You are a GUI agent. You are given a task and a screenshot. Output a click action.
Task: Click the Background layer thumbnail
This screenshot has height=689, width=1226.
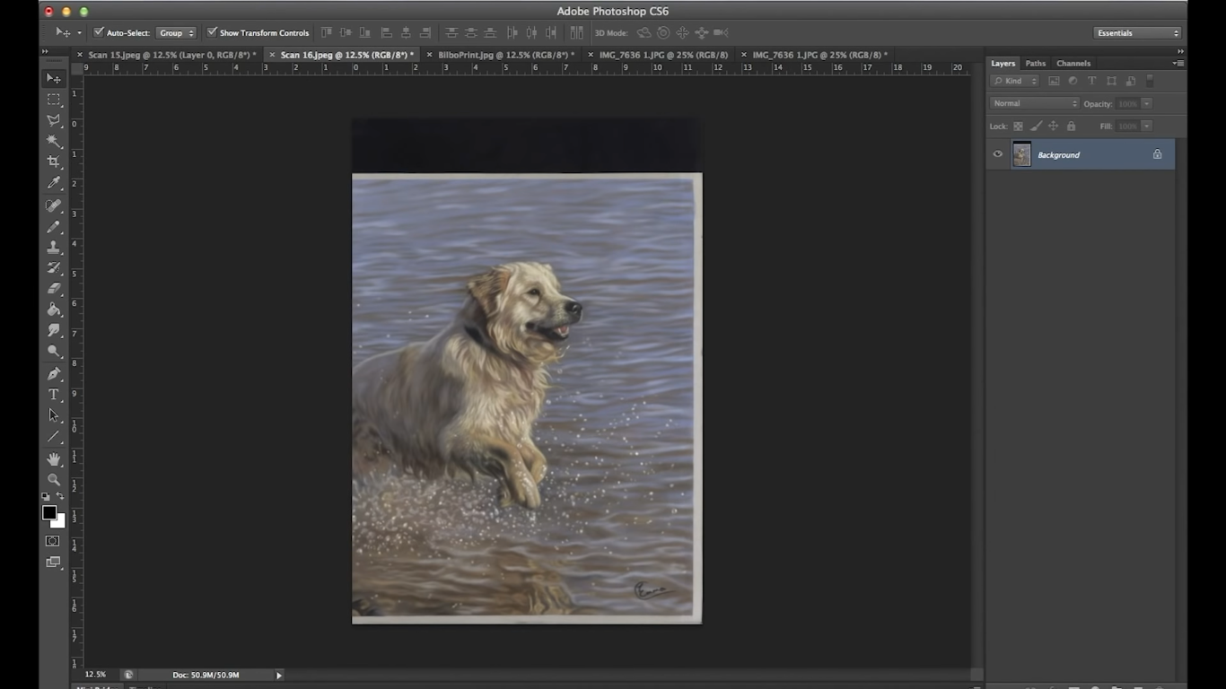point(1021,154)
